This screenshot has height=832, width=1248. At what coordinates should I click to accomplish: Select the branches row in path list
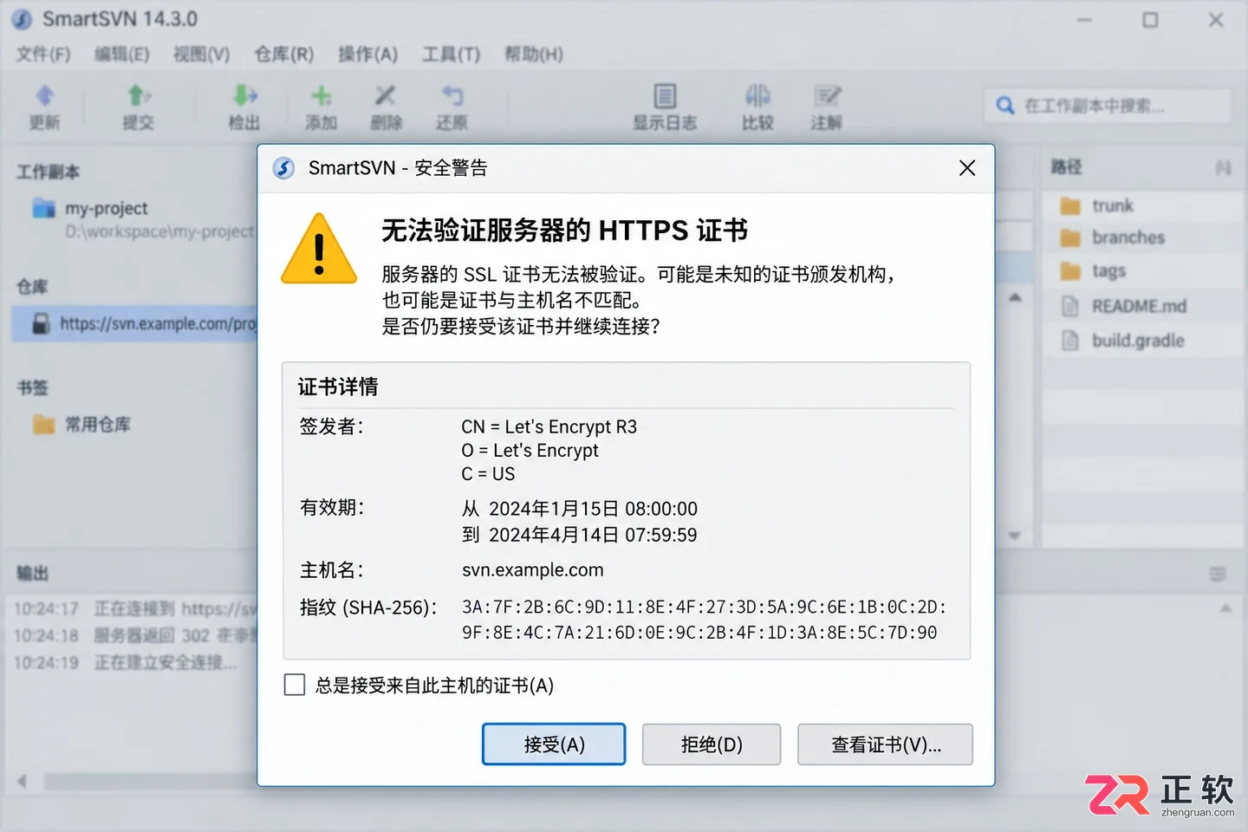tap(1143, 237)
